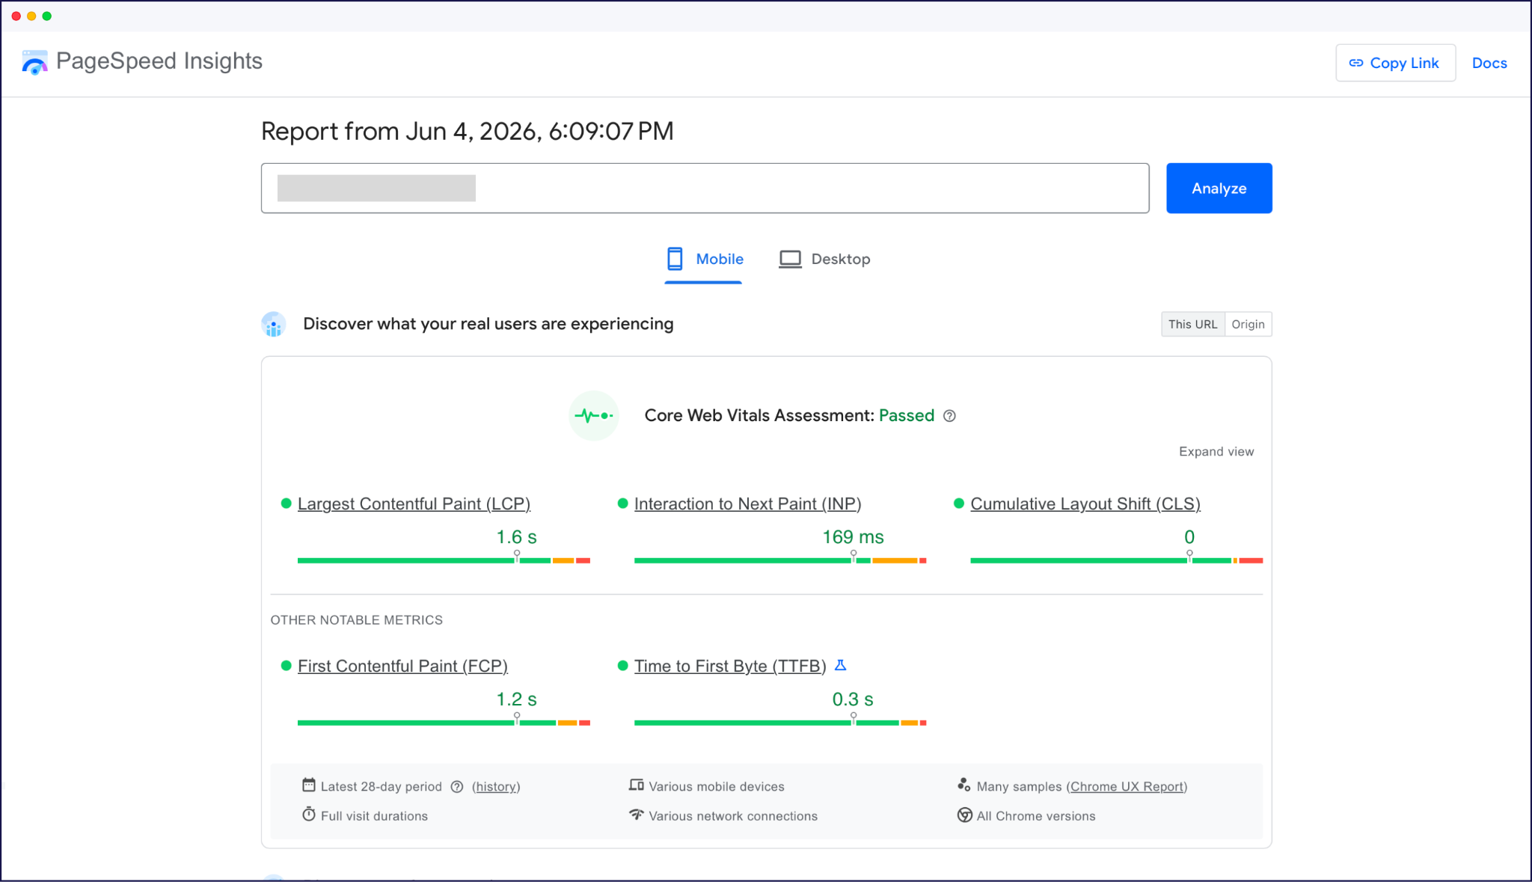1532x882 pixels.
Task: Select This URL toggle option
Action: pos(1192,324)
